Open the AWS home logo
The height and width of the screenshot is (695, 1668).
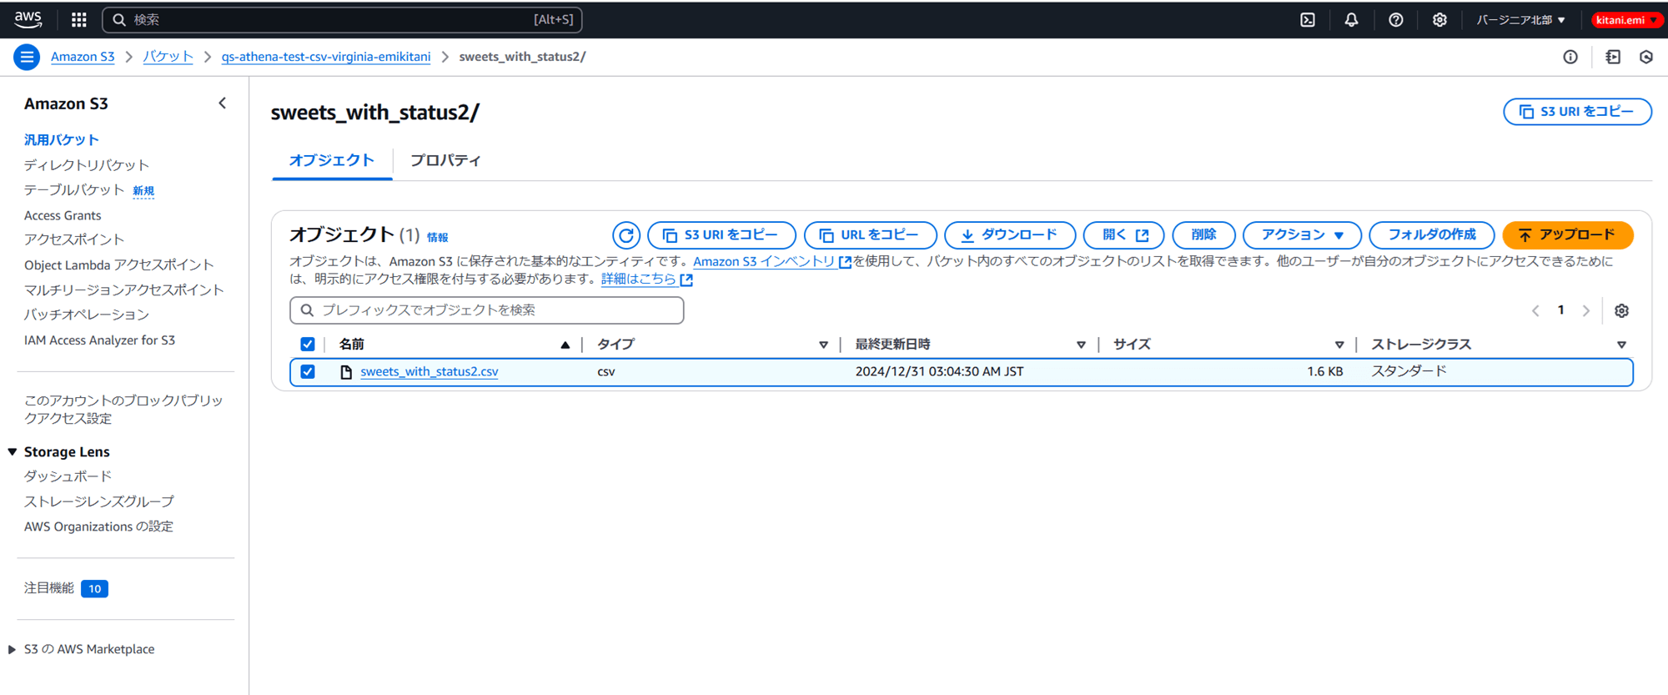pos(28,19)
